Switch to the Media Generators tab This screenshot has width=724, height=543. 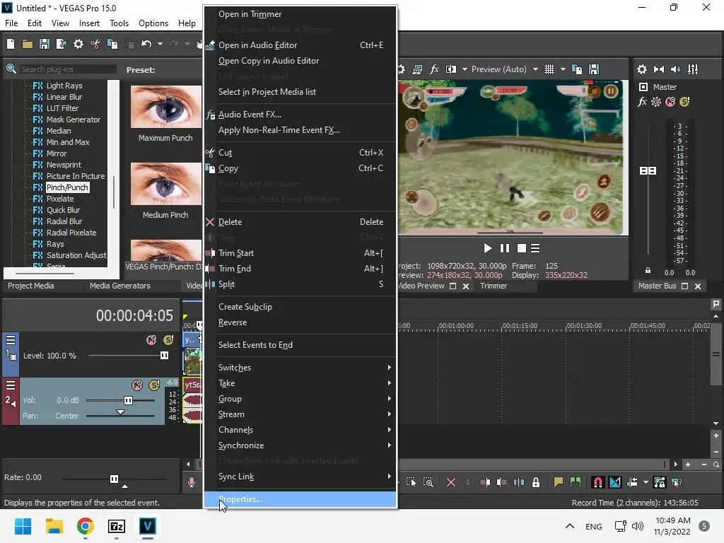[120, 286]
